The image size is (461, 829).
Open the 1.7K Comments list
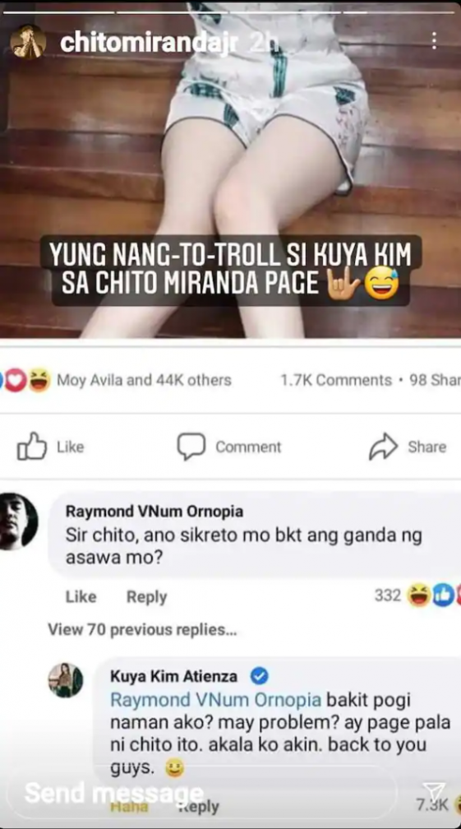tap(336, 380)
